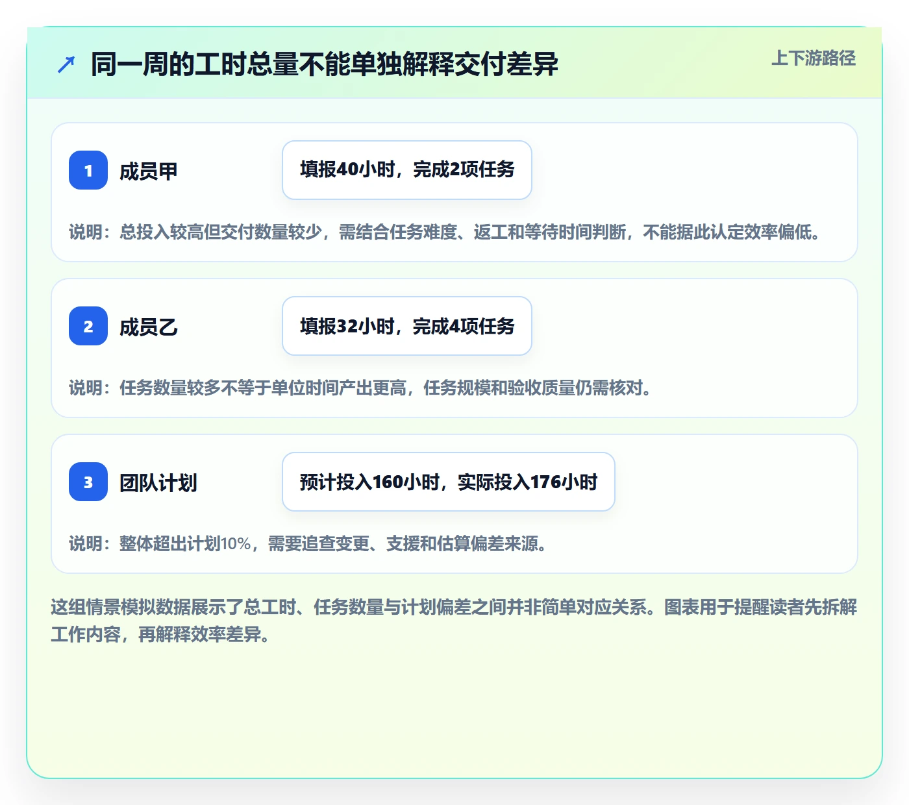This screenshot has height=805, width=909.
Task: Click the 团队计划 label
Action: pyautogui.click(x=158, y=483)
